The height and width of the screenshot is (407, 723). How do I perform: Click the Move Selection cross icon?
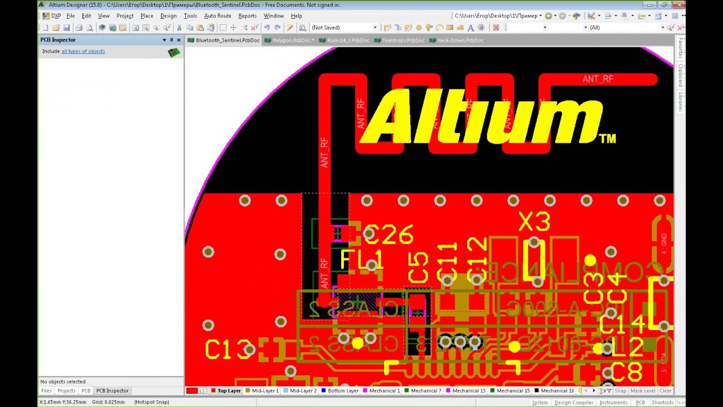tap(233, 27)
